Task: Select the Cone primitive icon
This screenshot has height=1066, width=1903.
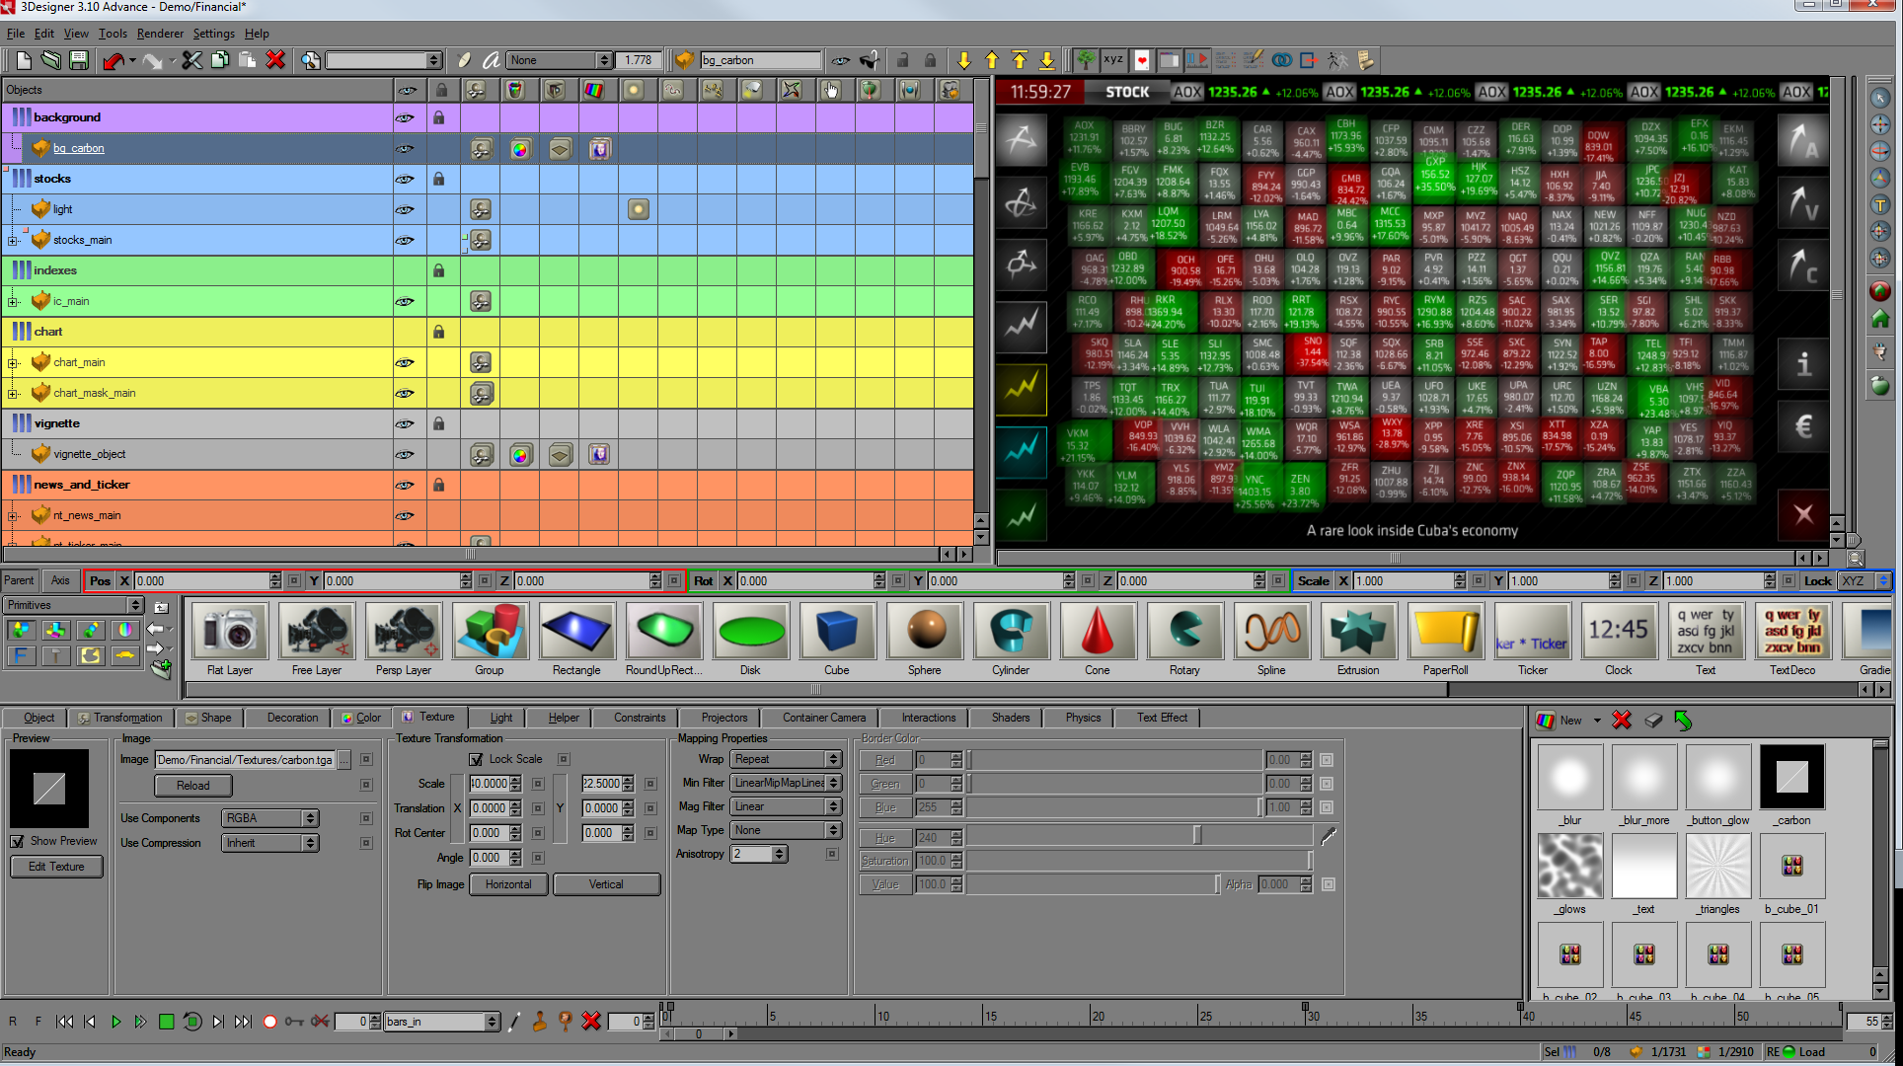Action: [1097, 632]
